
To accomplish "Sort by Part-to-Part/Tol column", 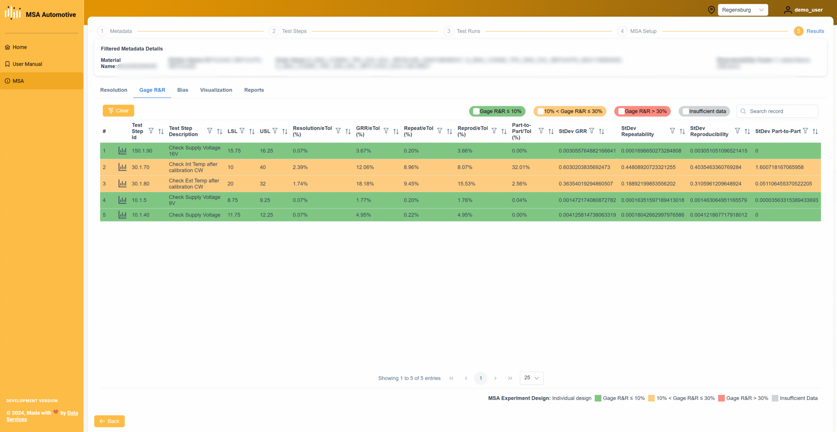I will pyautogui.click(x=551, y=131).
